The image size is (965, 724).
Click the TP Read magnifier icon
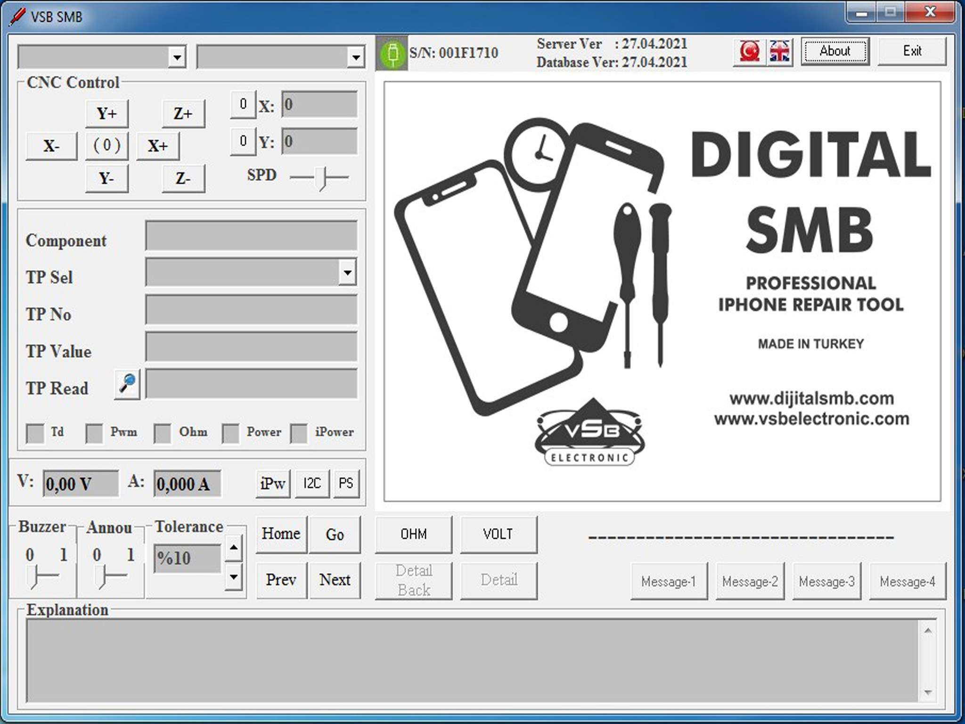127,384
